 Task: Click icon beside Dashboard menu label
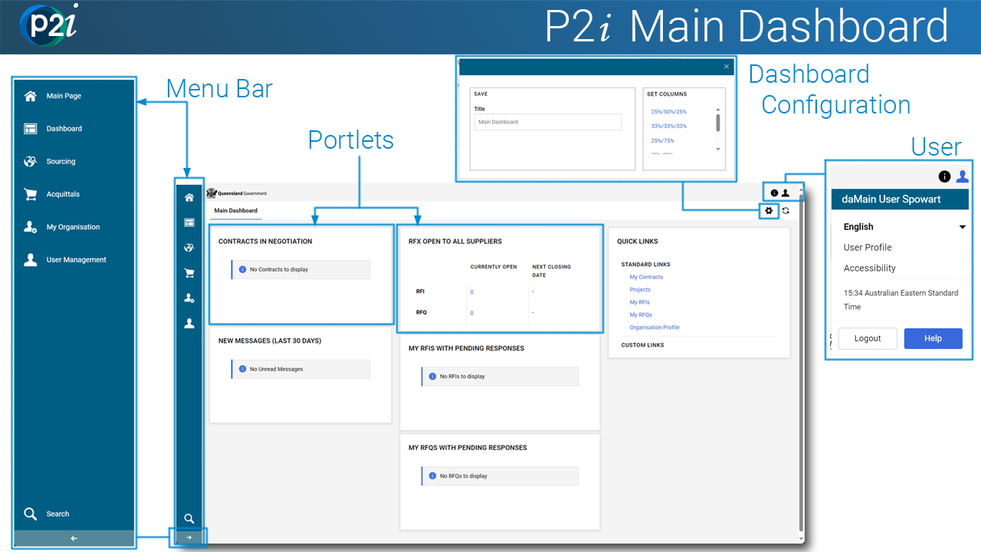click(31, 129)
